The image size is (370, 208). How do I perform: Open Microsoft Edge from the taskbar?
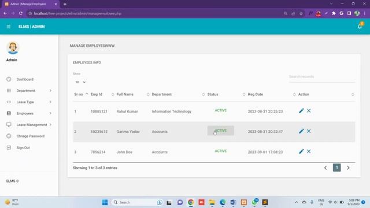[223, 202]
